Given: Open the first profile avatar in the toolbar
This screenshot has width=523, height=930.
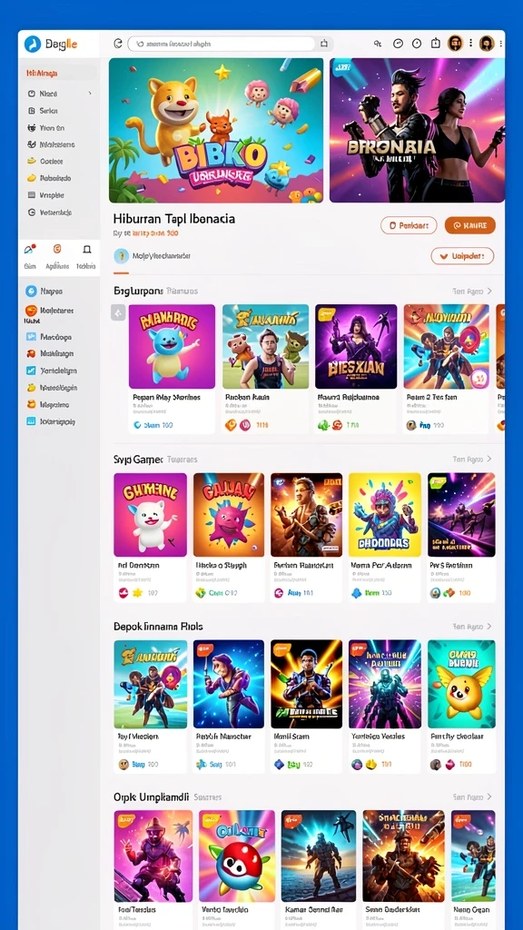Looking at the screenshot, I should tap(455, 44).
